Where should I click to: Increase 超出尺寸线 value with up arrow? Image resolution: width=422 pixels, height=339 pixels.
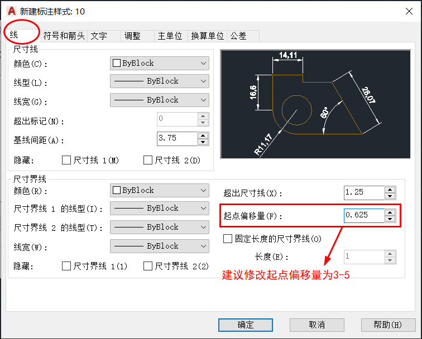(x=390, y=190)
